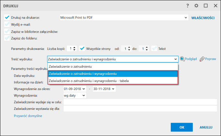Decrease Liczba kopii with down arrow

[x=75, y=50]
